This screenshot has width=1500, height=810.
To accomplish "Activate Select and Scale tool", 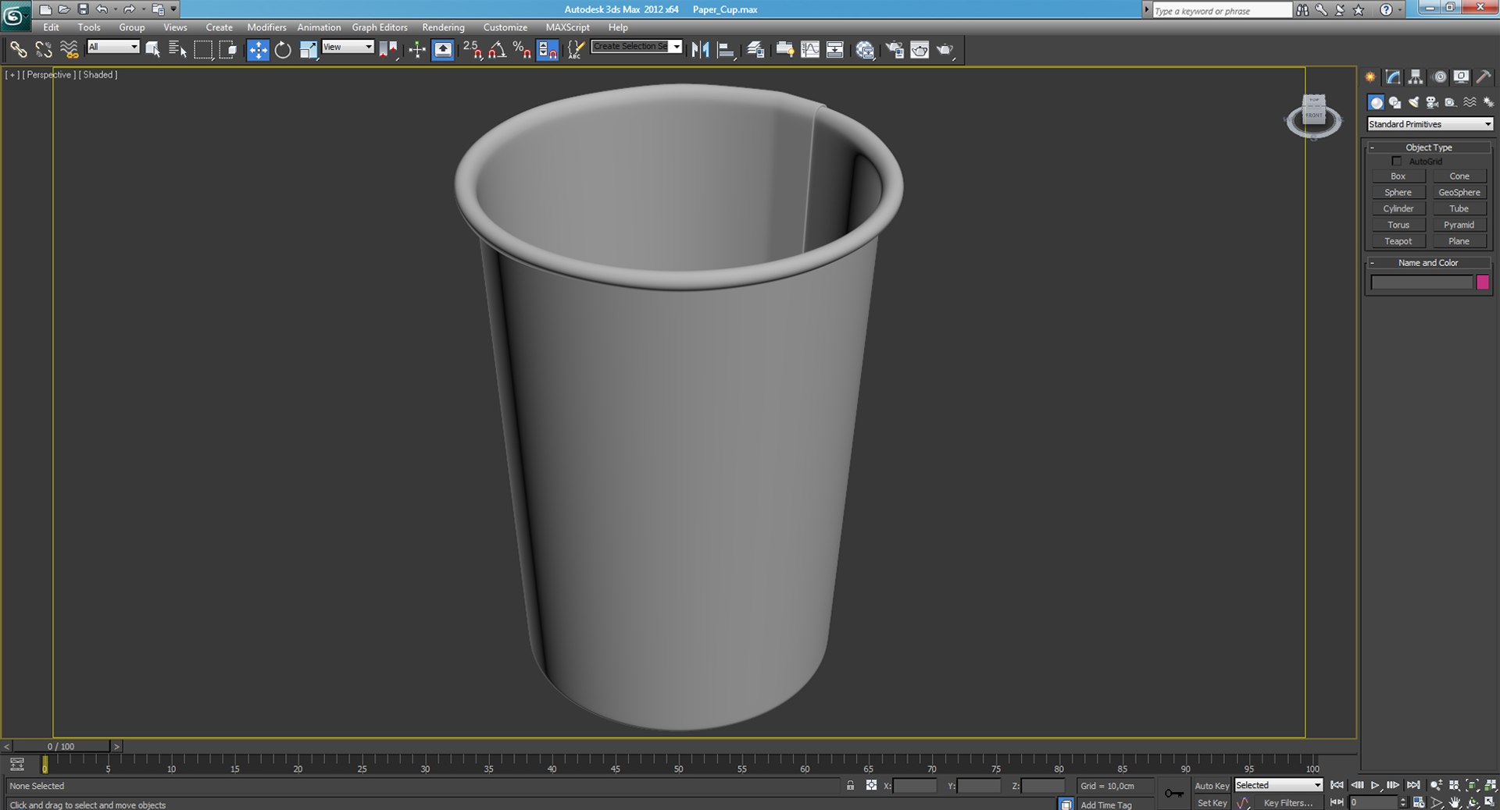I will [x=309, y=50].
